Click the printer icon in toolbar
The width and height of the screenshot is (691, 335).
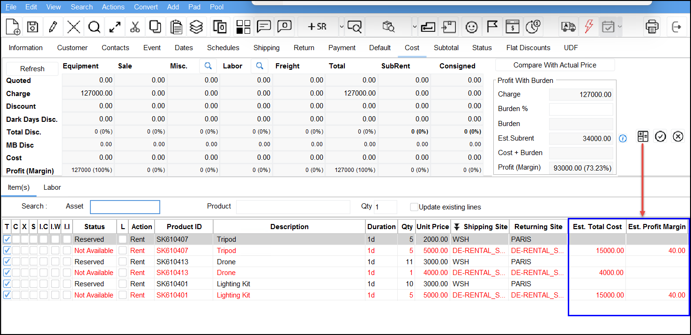pyautogui.click(x=652, y=27)
